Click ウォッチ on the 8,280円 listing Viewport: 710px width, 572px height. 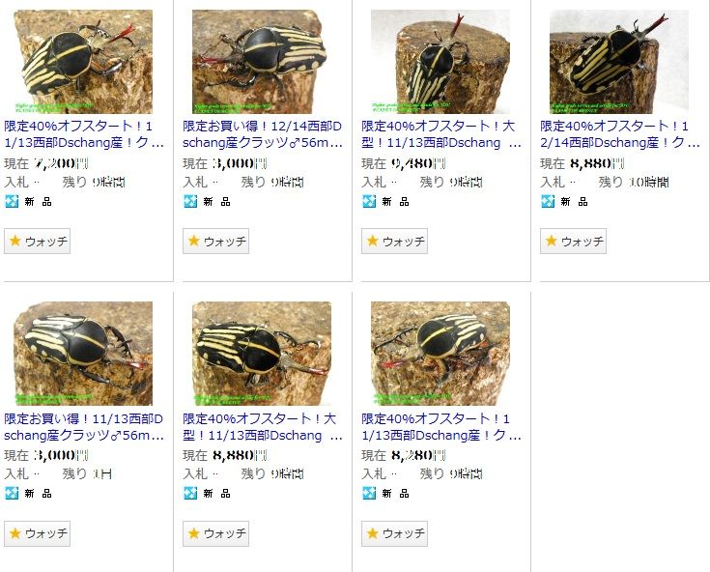[394, 533]
